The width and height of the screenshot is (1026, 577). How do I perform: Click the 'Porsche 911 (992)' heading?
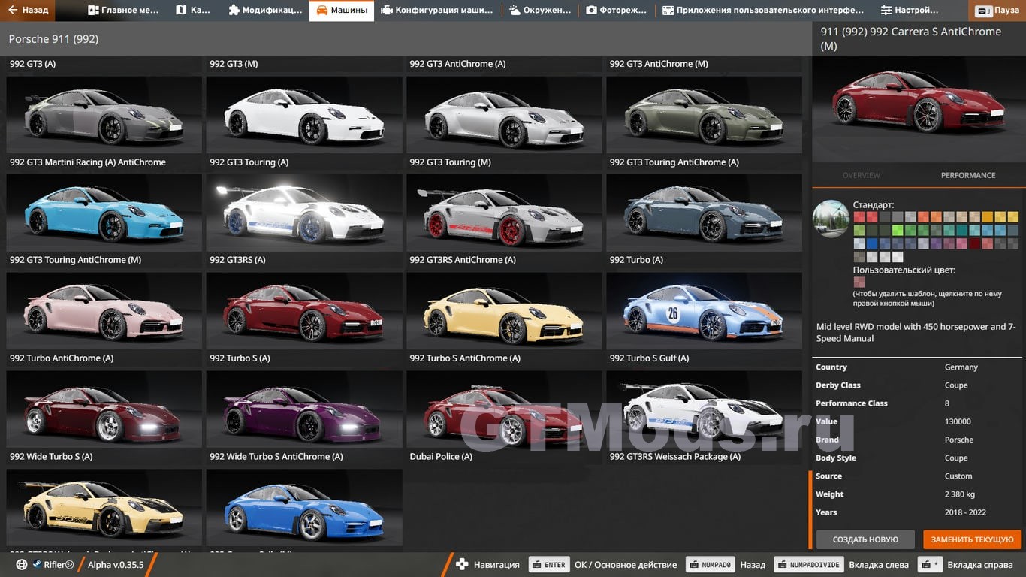(x=53, y=39)
